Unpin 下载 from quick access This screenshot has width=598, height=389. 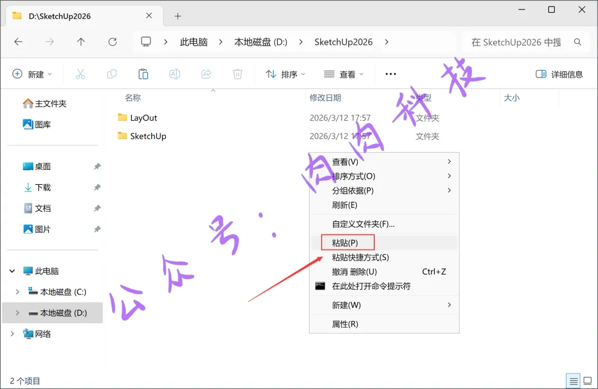click(x=97, y=188)
